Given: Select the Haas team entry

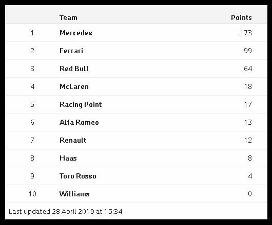Looking at the screenshot, I should 68,158.
